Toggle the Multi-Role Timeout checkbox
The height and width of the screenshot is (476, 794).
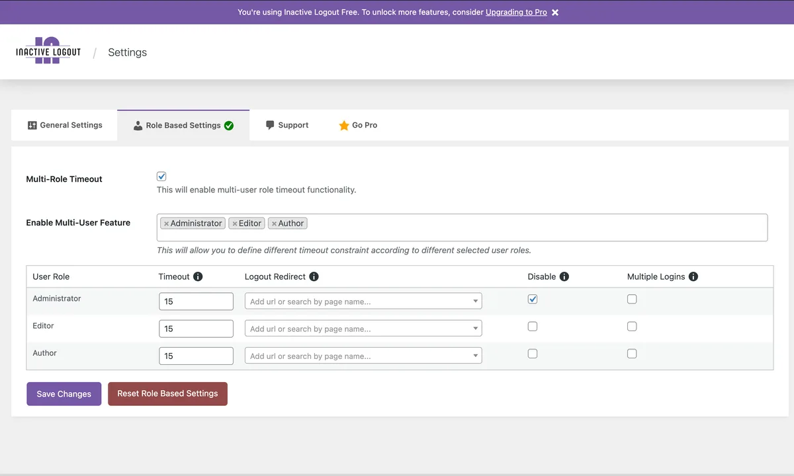pyautogui.click(x=161, y=177)
